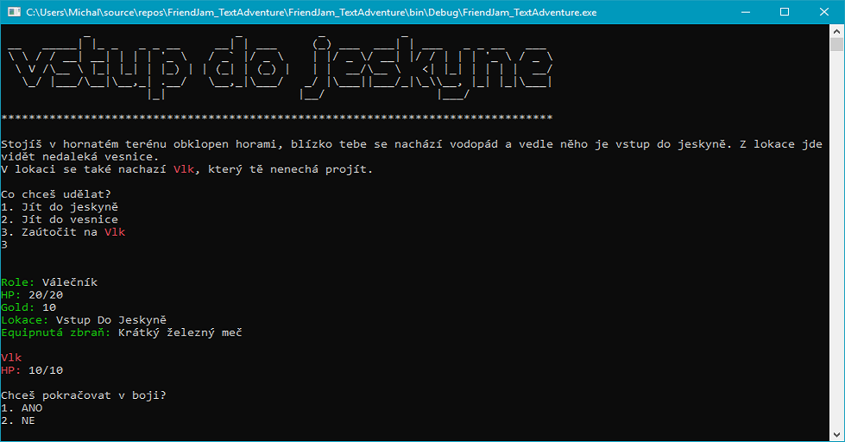This screenshot has height=442, width=845.
Task: Click the 'Gold: 10' stat line
Action: tap(28, 306)
